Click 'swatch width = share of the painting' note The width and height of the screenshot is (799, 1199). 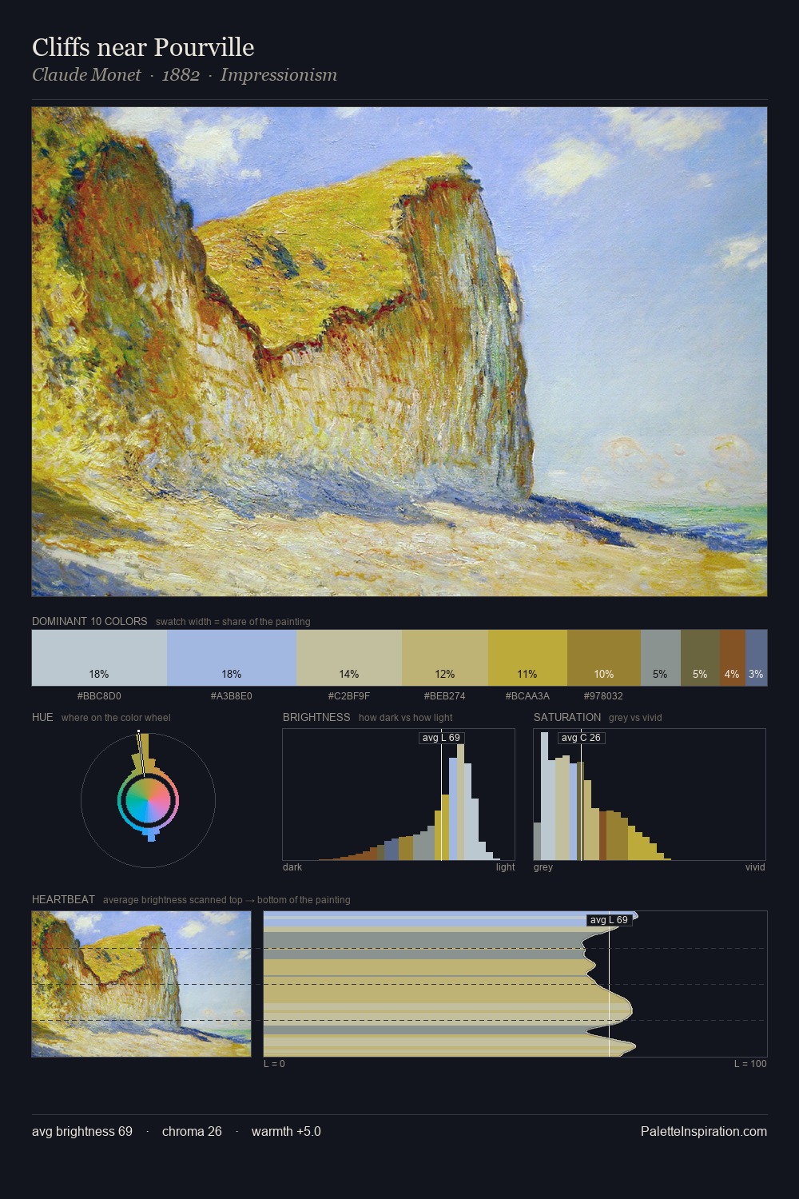(233, 622)
